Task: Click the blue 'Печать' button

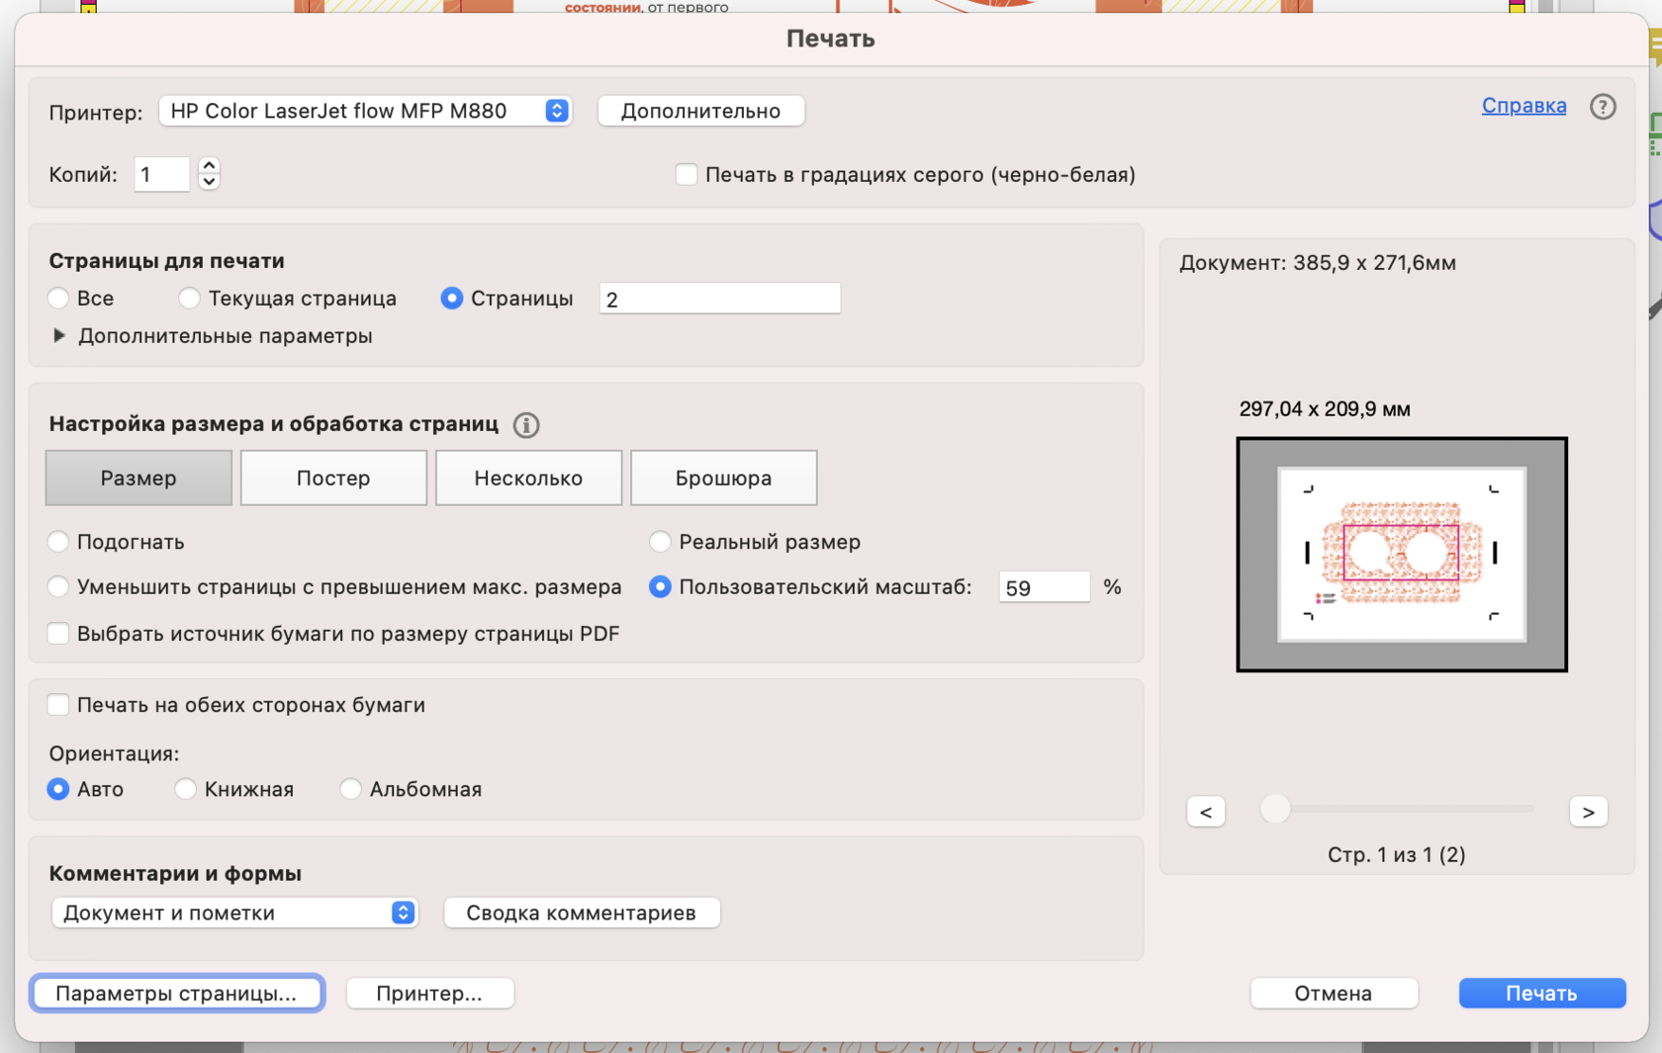Action: [x=1541, y=993]
